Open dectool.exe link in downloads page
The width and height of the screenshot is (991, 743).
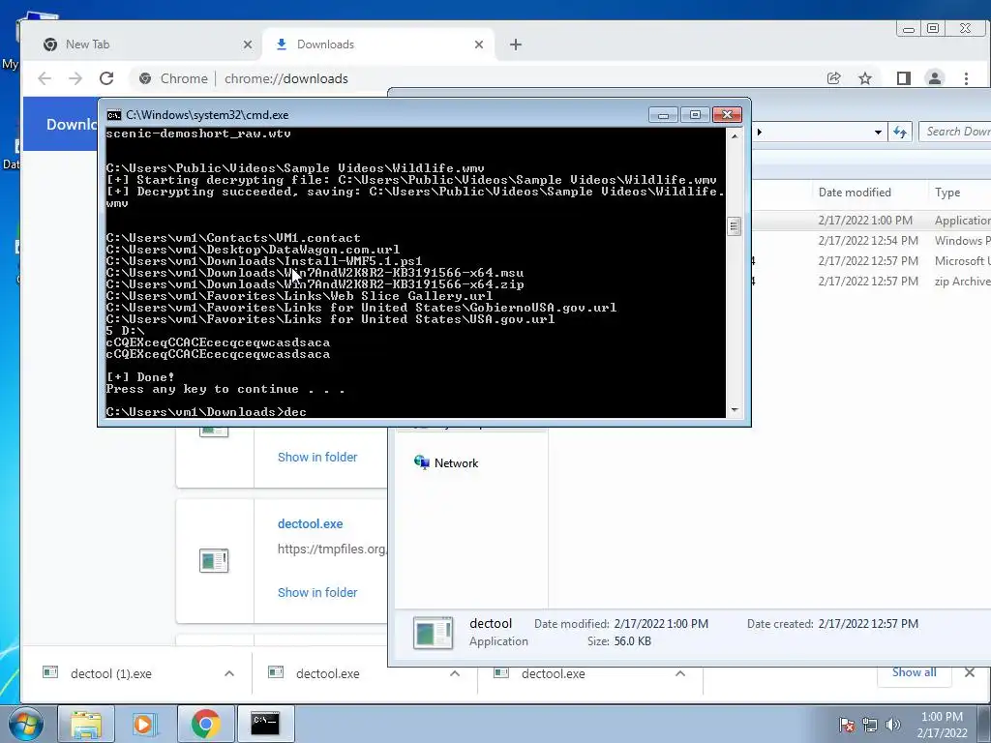tap(311, 523)
